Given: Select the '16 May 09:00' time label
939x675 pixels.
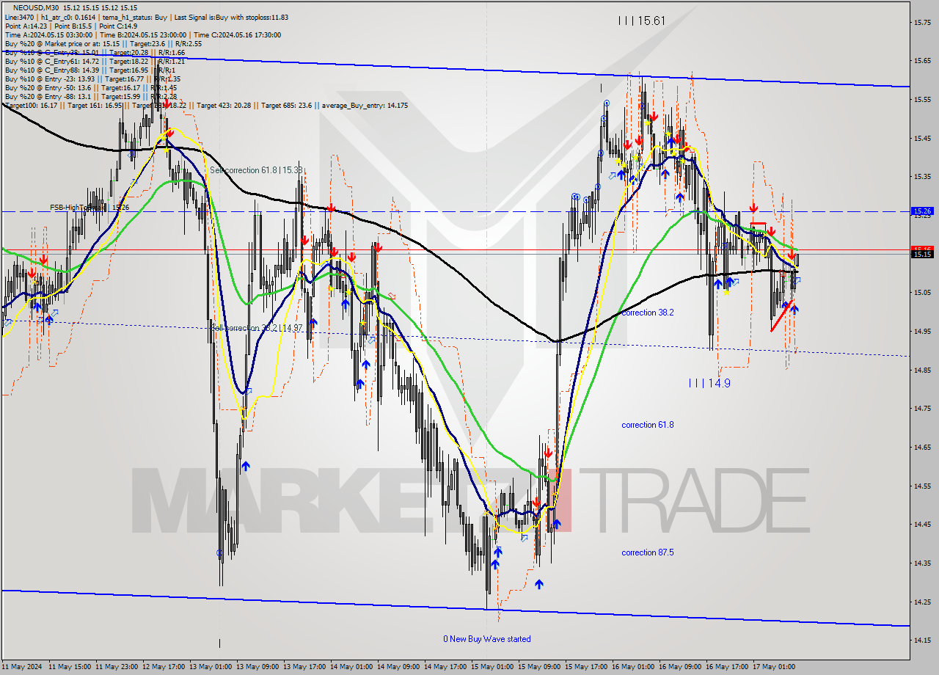Looking at the screenshot, I should click(x=680, y=667).
